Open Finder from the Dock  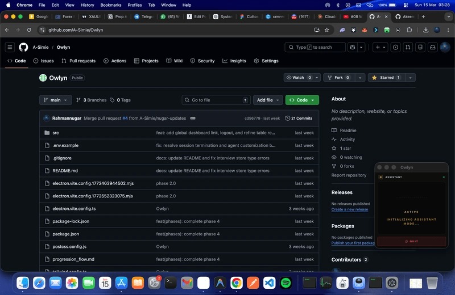coord(23,283)
